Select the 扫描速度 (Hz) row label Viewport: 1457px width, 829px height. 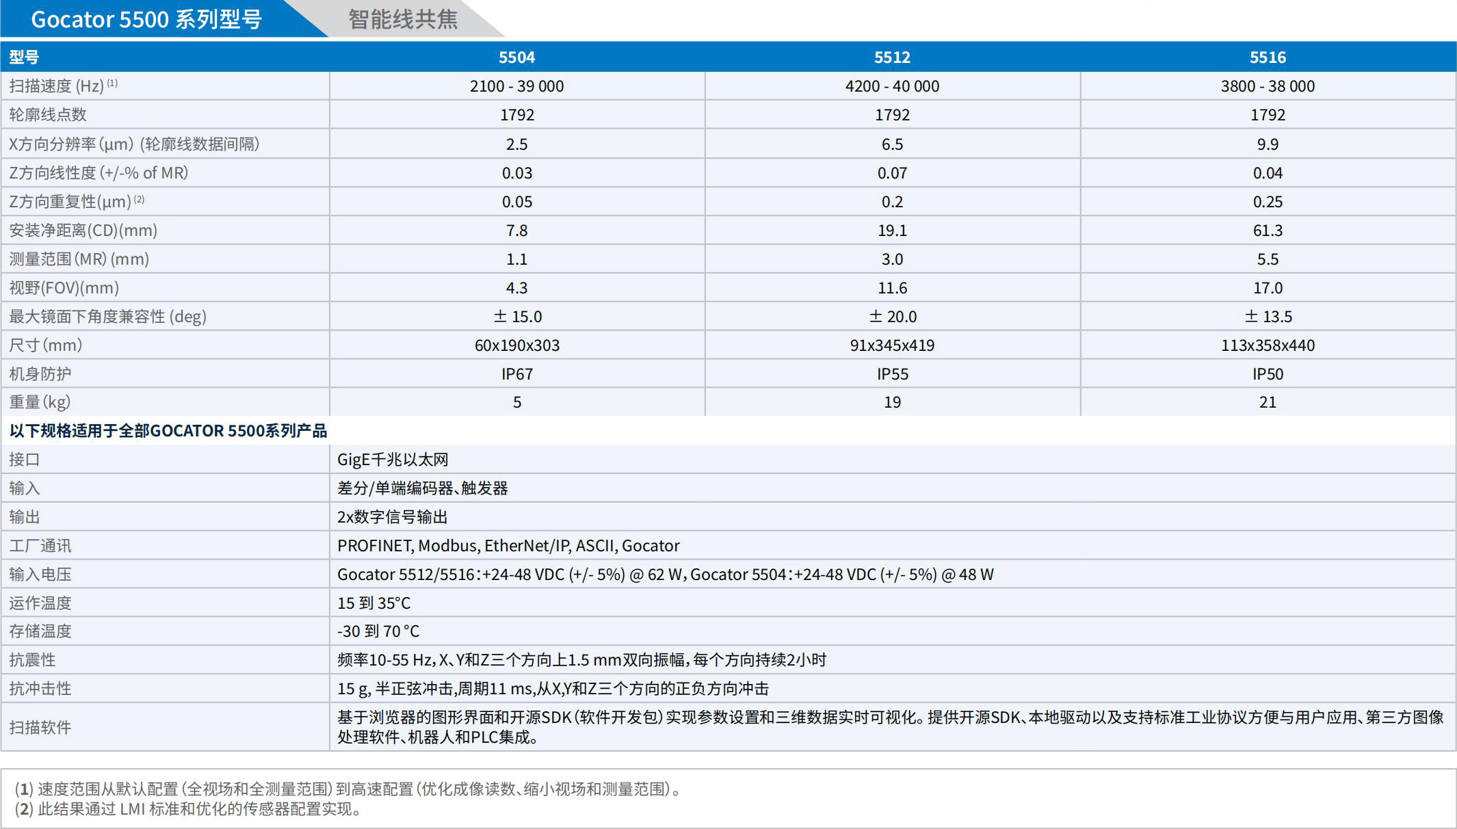[x=62, y=85]
